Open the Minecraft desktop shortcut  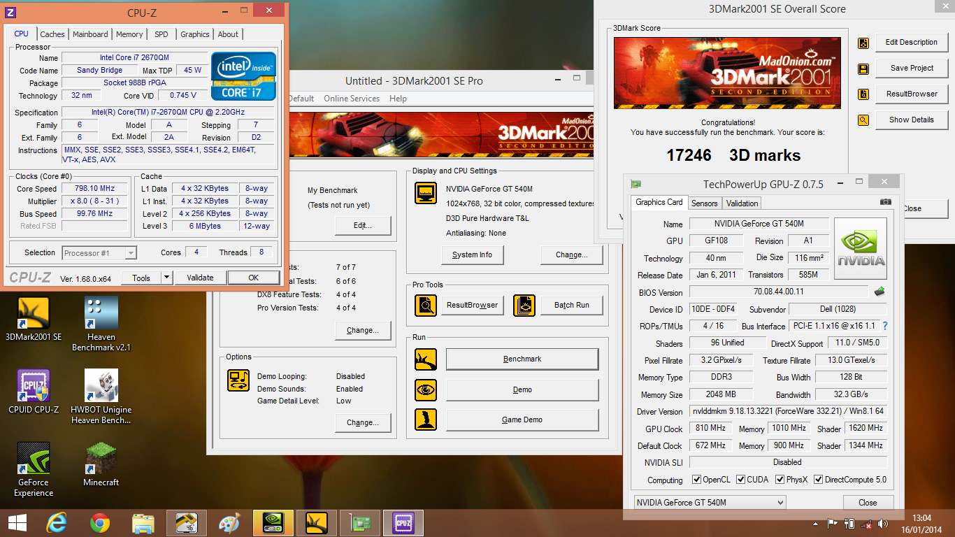tap(101, 464)
